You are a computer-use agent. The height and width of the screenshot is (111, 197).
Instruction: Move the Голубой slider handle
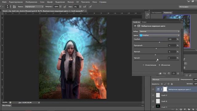click(x=159, y=42)
